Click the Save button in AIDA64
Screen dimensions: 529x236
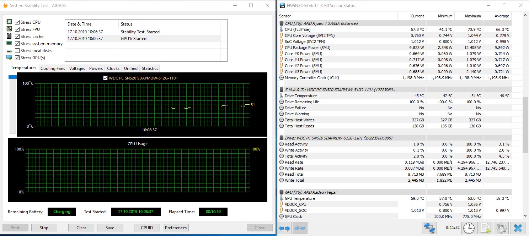coord(110,228)
